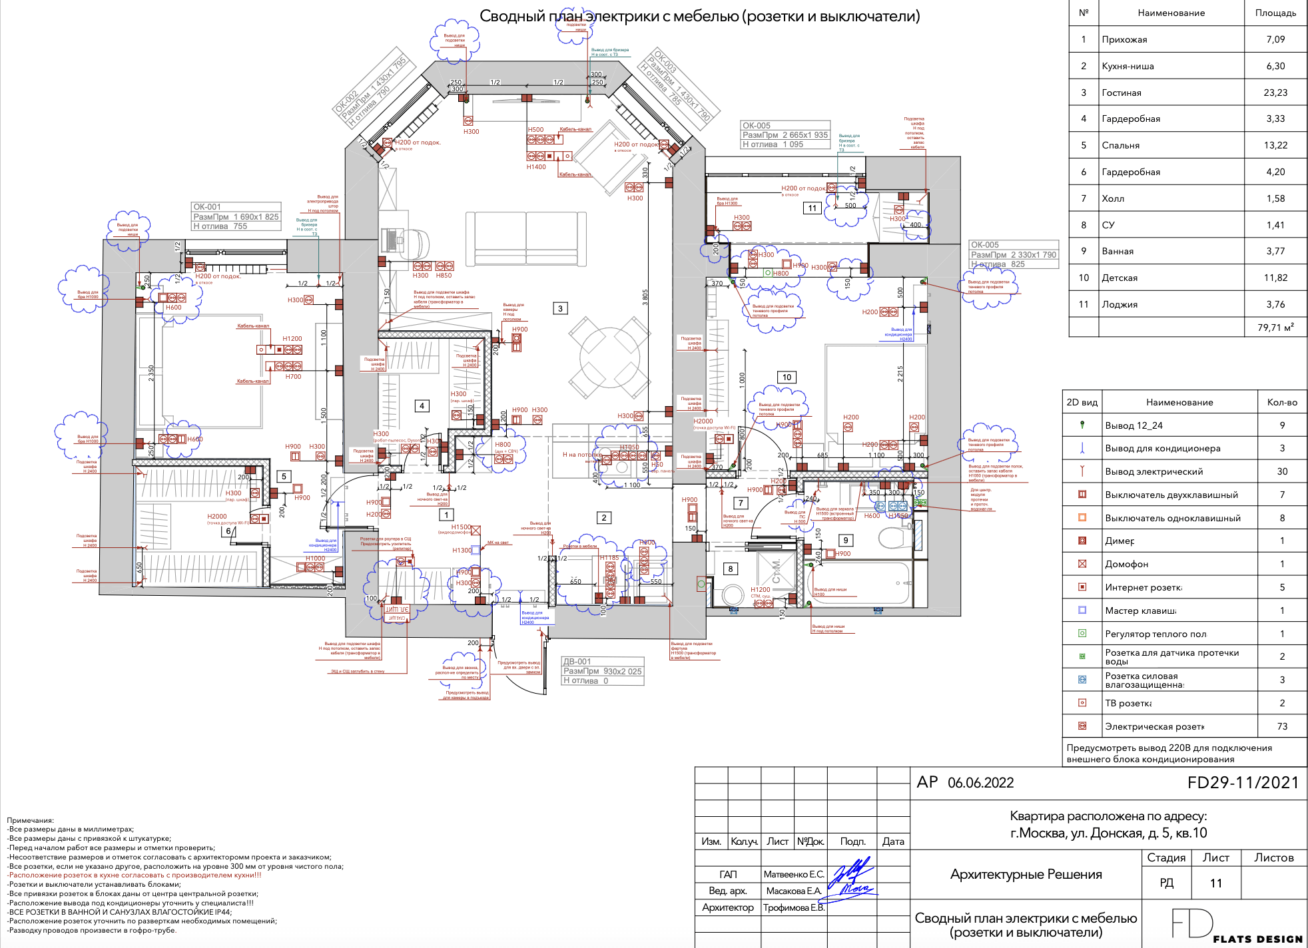Click the name 'Масакова Е.А.'
The width and height of the screenshot is (1308, 948).
click(x=793, y=891)
